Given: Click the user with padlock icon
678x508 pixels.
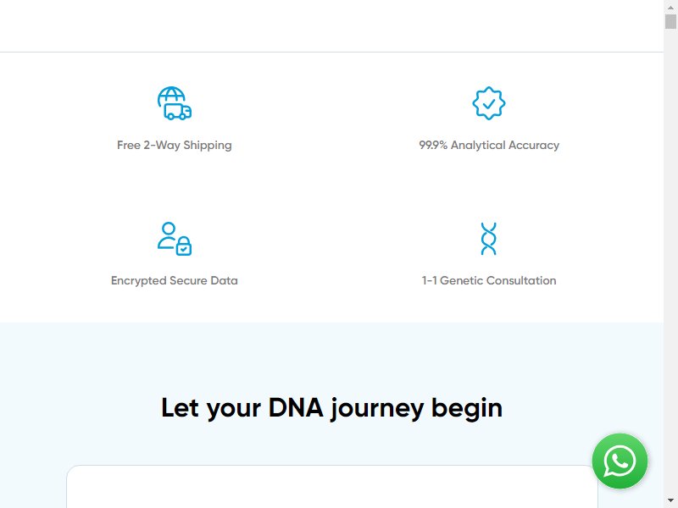Looking at the screenshot, I should (175, 239).
